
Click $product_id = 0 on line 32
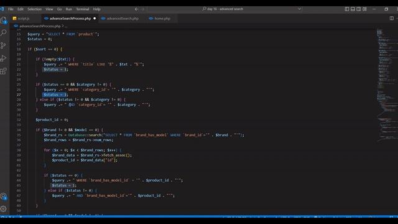pyautogui.click(x=52, y=120)
